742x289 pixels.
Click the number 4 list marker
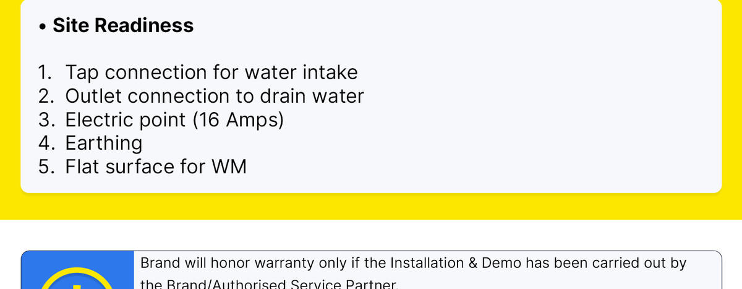[x=45, y=144]
